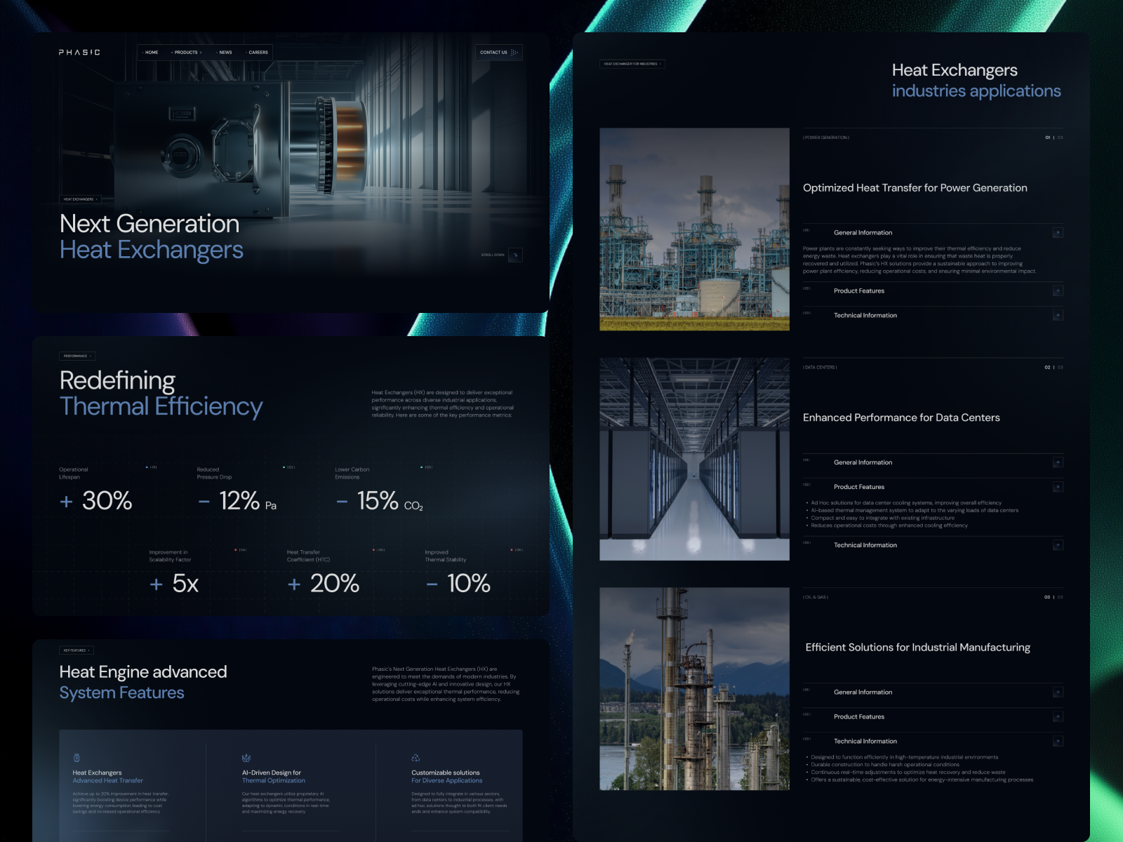Click the '+ 5x' Scalability Factor metric
This screenshot has width=1123, height=842.
pyautogui.click(x=174, y=584)
